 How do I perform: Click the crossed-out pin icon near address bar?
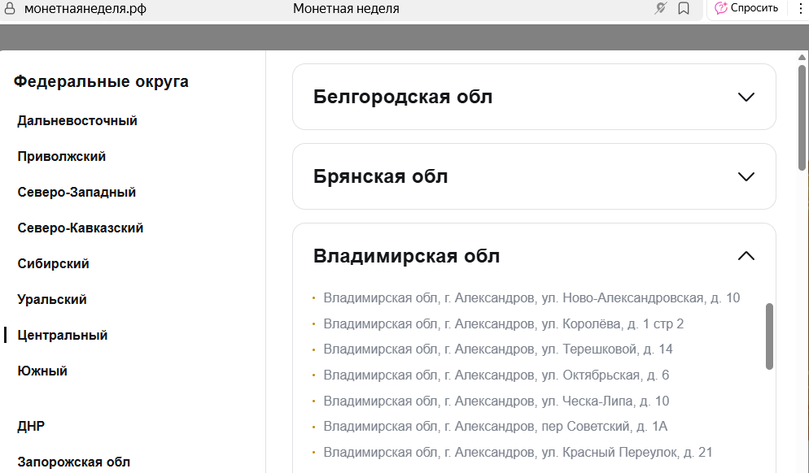660,9
